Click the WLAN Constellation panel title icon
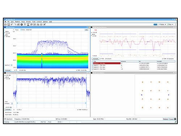181x136 pixels. coord(92,73)
